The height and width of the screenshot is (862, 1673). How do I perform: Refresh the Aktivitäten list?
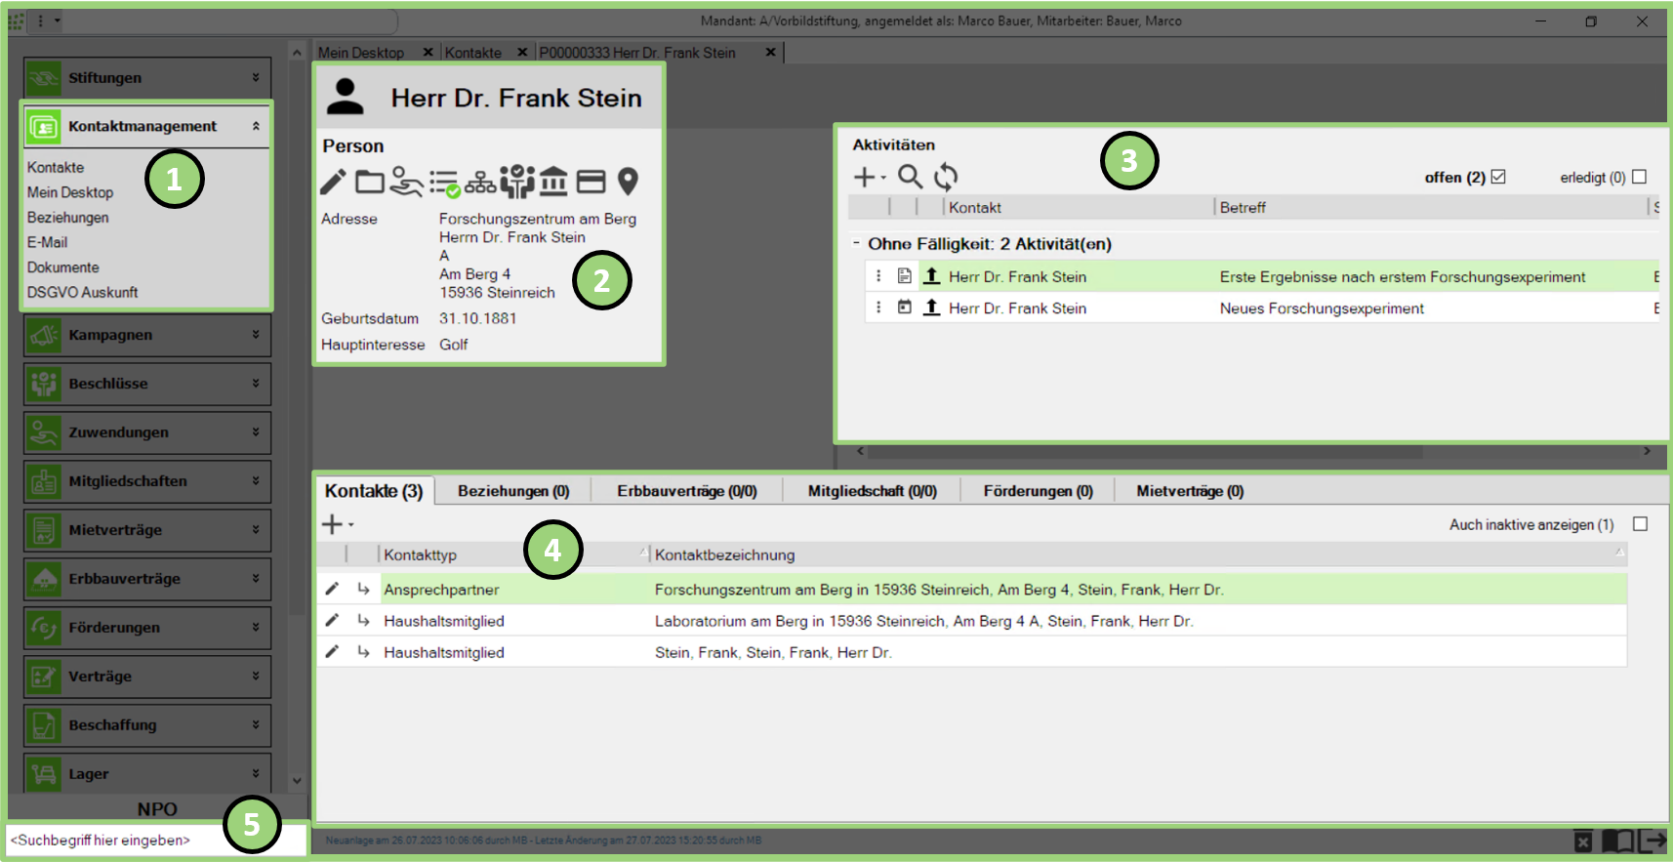[945, 177]
